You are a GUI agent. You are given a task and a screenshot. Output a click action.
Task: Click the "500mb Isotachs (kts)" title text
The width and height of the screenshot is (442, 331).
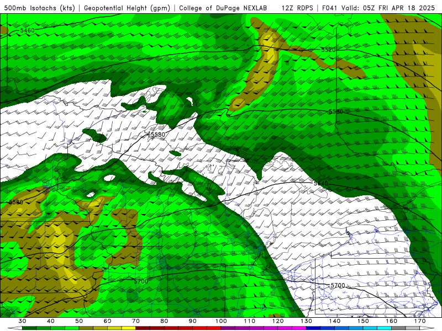tap(40, 8)
